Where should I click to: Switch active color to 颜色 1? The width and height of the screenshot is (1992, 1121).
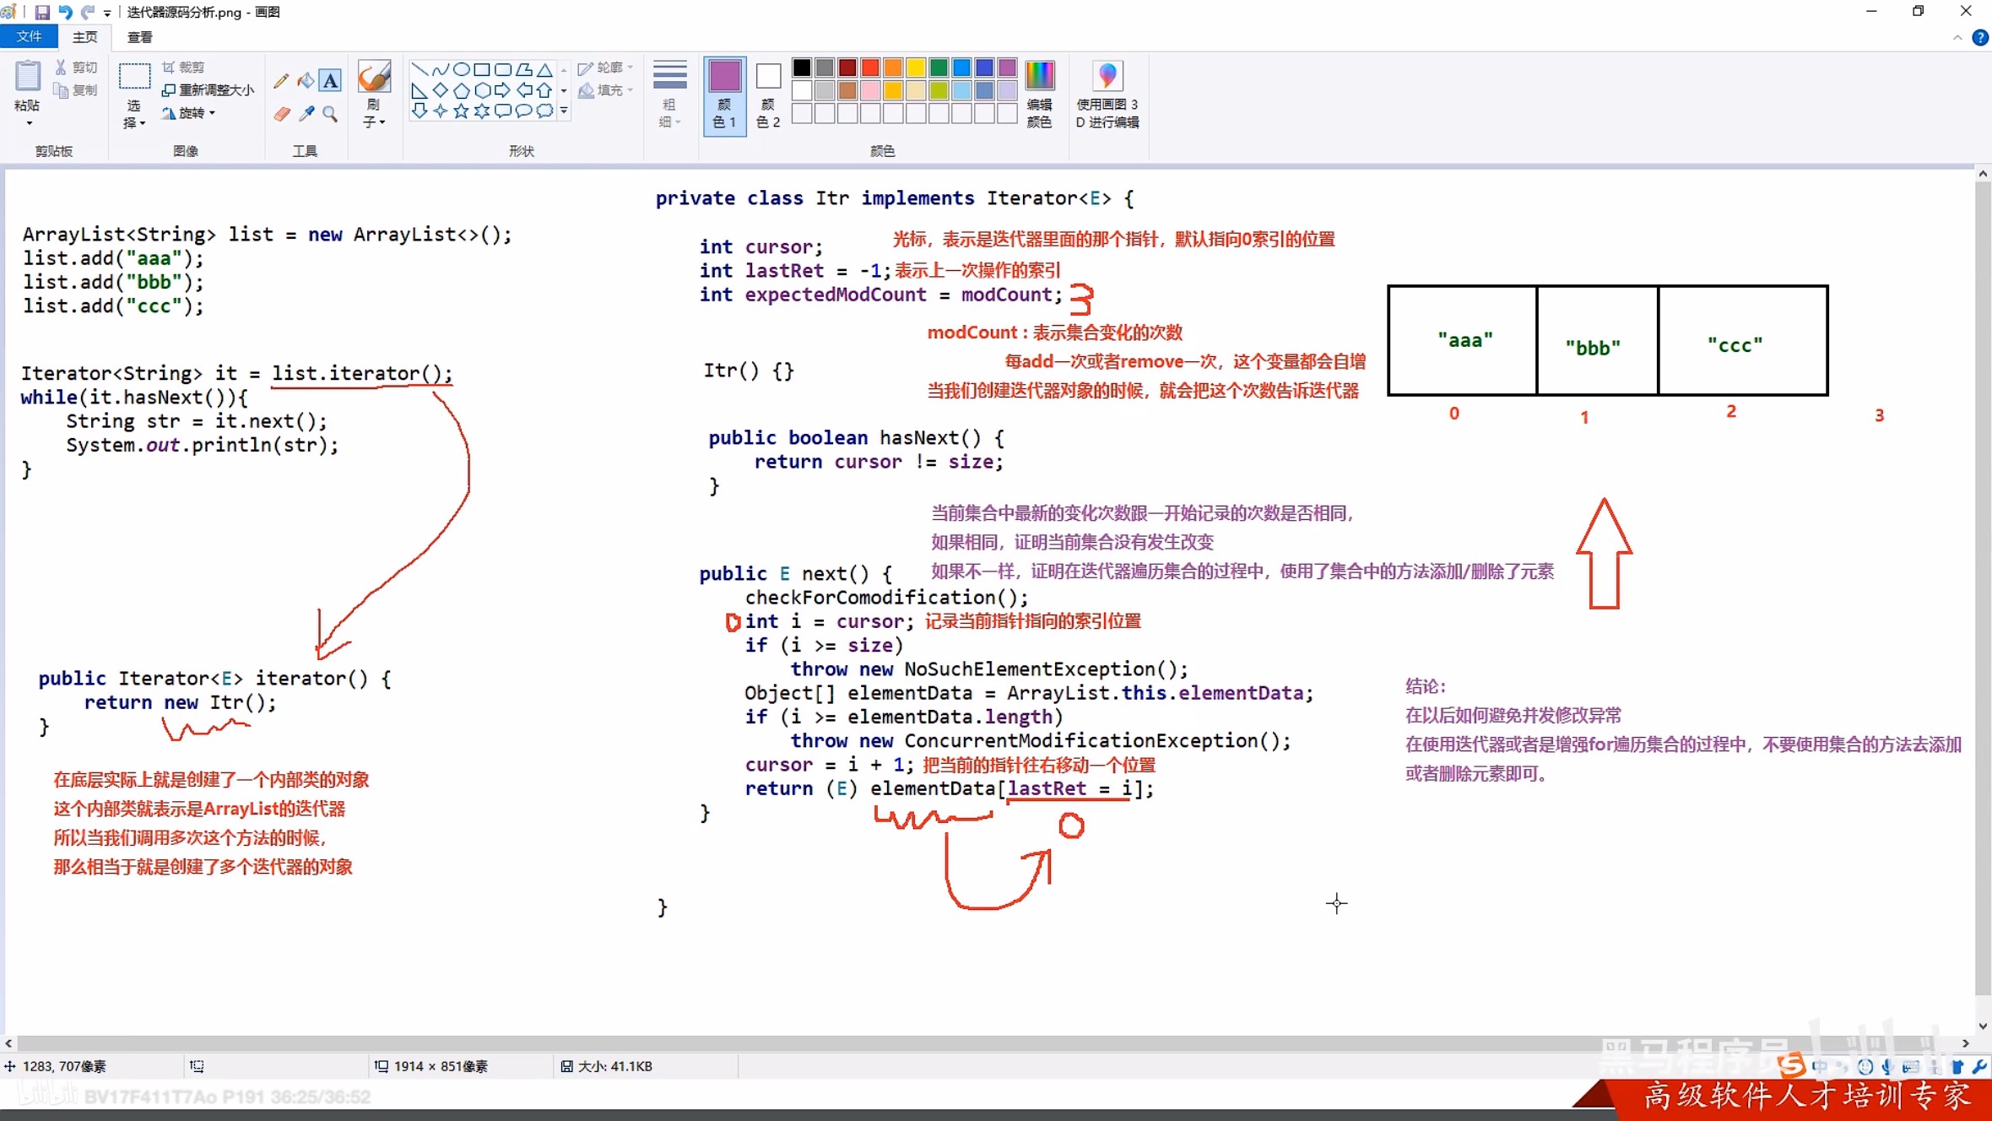[x=724, y=94]
